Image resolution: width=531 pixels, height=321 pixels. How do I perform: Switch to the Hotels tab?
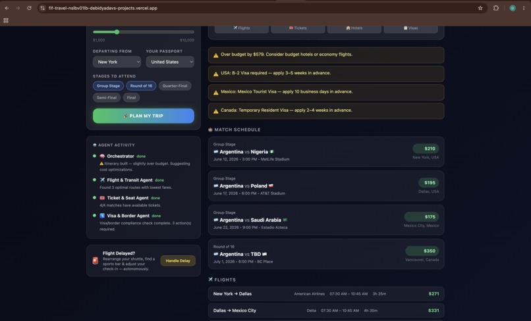[354, 28]
